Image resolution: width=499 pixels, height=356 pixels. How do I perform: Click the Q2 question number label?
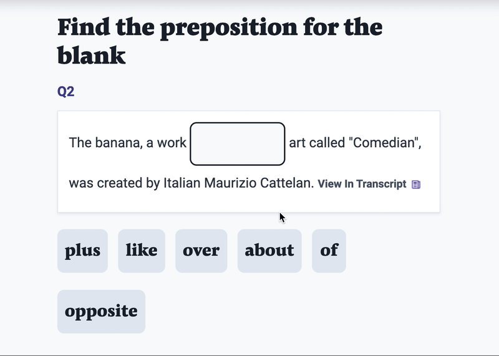(x=65, y=92)
